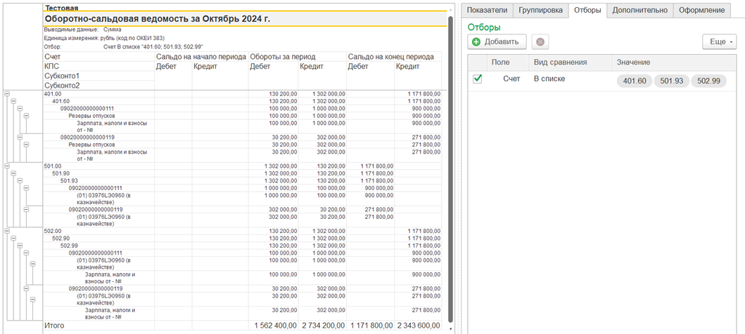This screenshot has height=334, width=745.
Task: Click the report title 'Оборотно-сальдовая ведомость за Октябрь 2024 г.'
Action: click(x=158, y=19)
